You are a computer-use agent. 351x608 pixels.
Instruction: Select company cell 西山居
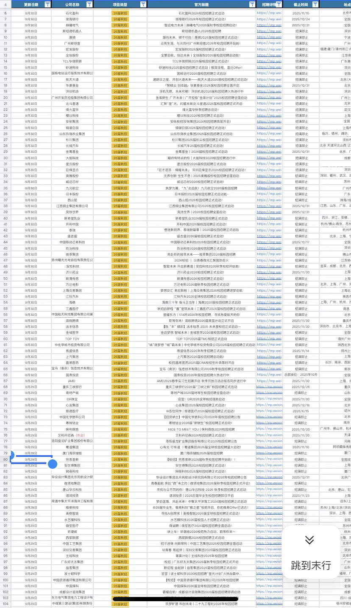[x=72, y=200]
